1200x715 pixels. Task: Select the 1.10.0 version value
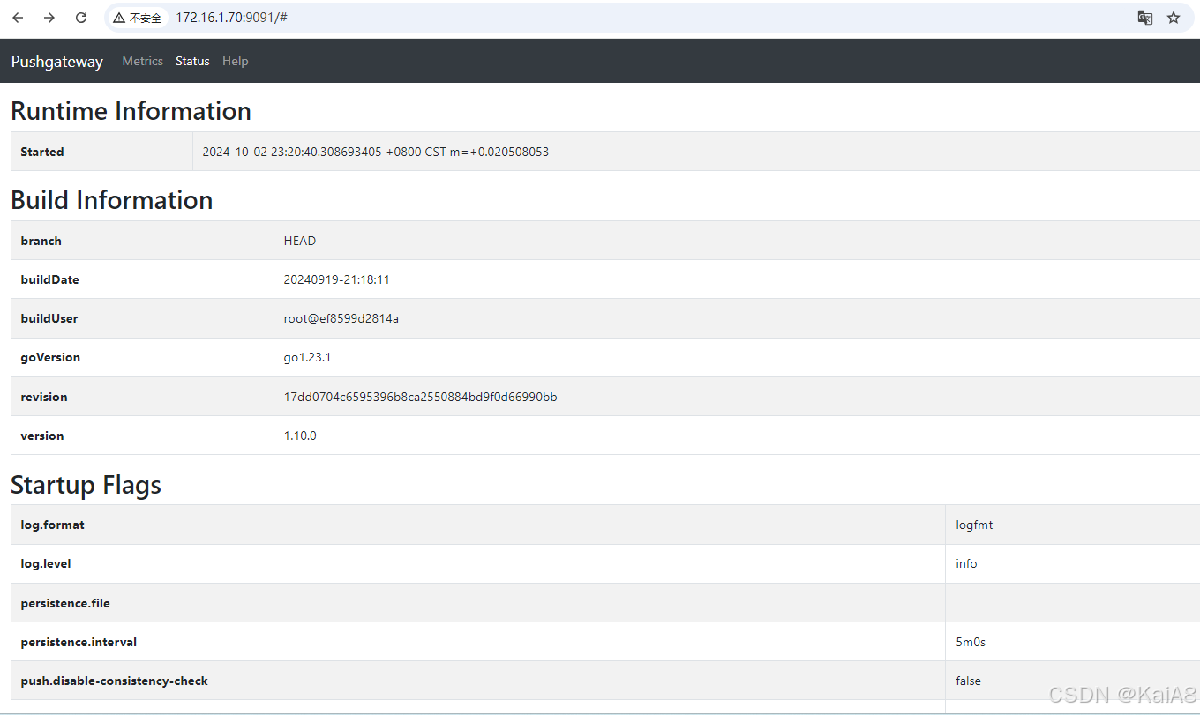coord(300,436)
